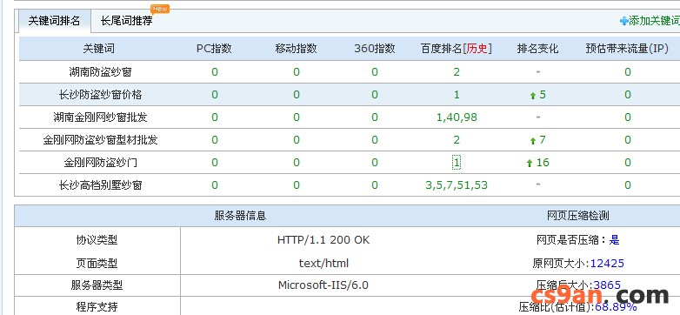Click the 排名变化 column header
This screenshot has width=680, height=315.
[x=537, y=49]
